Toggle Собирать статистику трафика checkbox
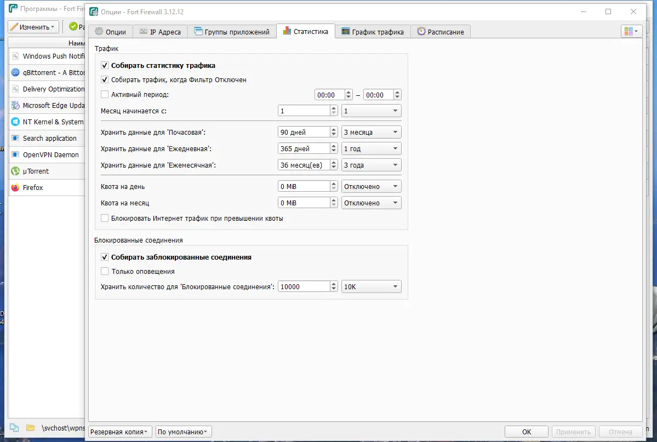This screenshot has width=657, height=442. click(105, 65)
